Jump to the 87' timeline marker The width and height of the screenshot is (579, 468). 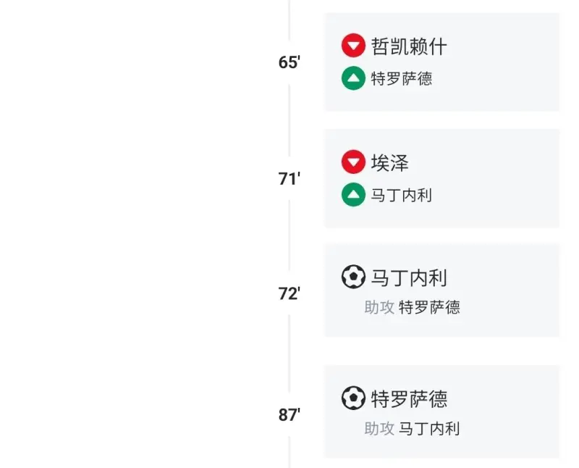click(x=289, y=414)
